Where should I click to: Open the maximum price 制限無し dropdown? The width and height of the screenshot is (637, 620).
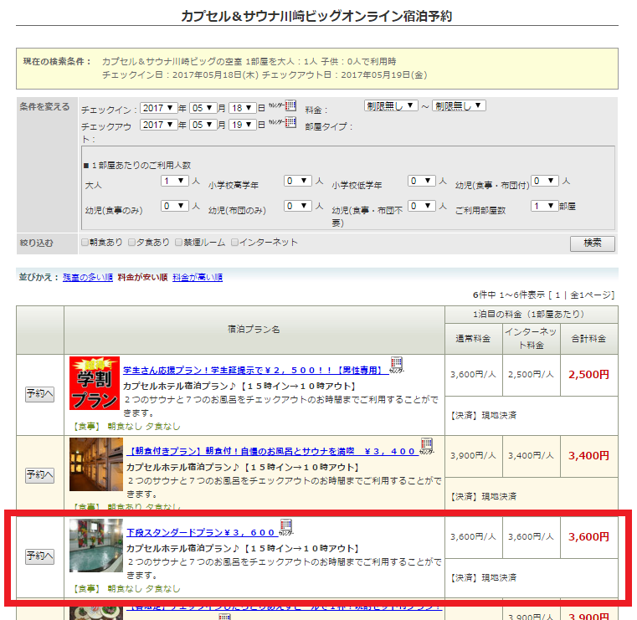pos(459,106)
